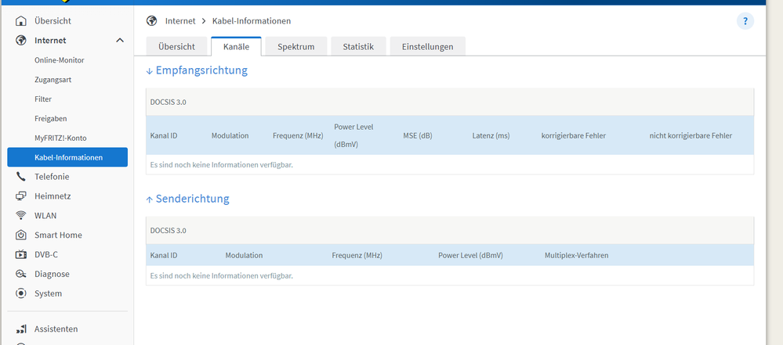This screenshot has height=345, width=783.
Task: Collapse the Empfangsrichtung section
Action: [x=197, y=70]
